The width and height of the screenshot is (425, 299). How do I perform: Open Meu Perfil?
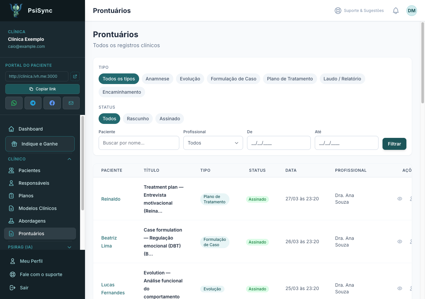coord(42,261)
